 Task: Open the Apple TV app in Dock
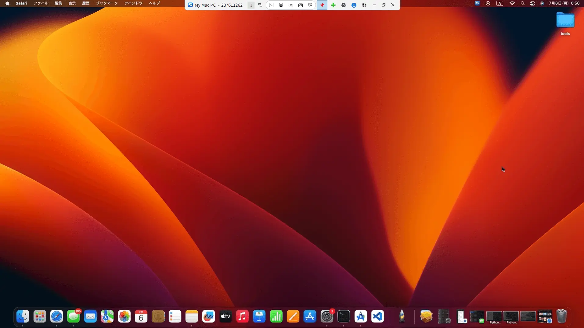coord(226,317)
